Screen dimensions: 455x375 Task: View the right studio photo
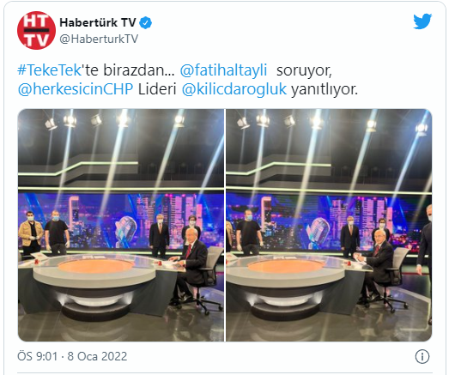[x=329, y=225]
